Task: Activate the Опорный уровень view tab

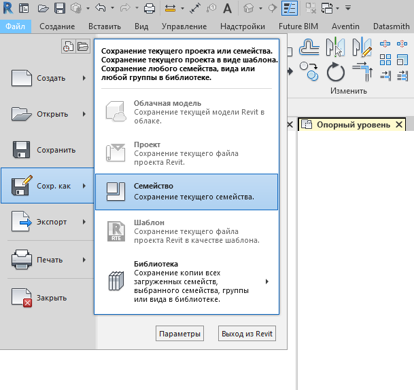Action: pos(353,125)
